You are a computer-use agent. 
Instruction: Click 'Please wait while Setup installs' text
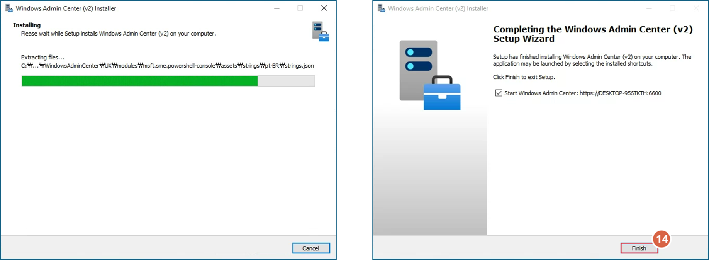[x=119, y=34]
